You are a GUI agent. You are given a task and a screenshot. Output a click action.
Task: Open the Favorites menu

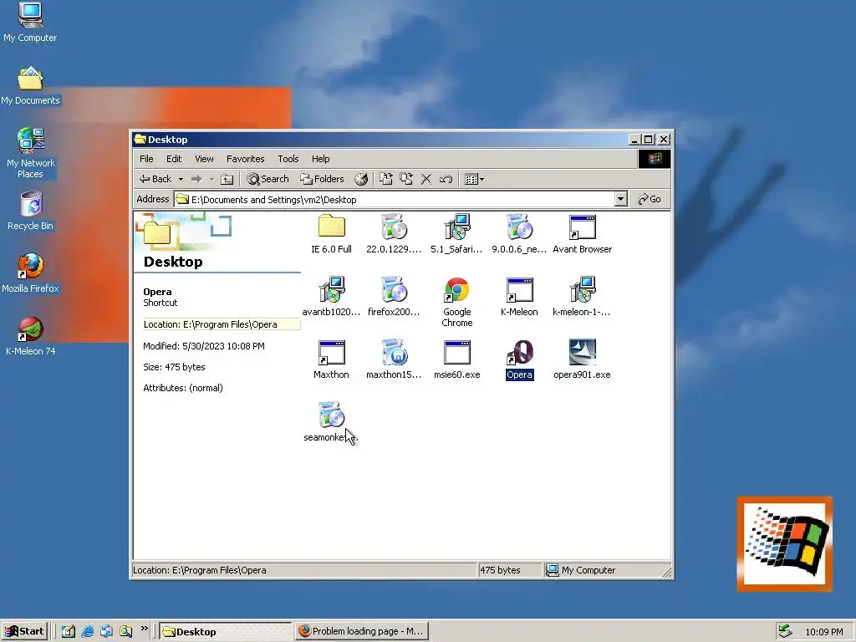[245, 159]
